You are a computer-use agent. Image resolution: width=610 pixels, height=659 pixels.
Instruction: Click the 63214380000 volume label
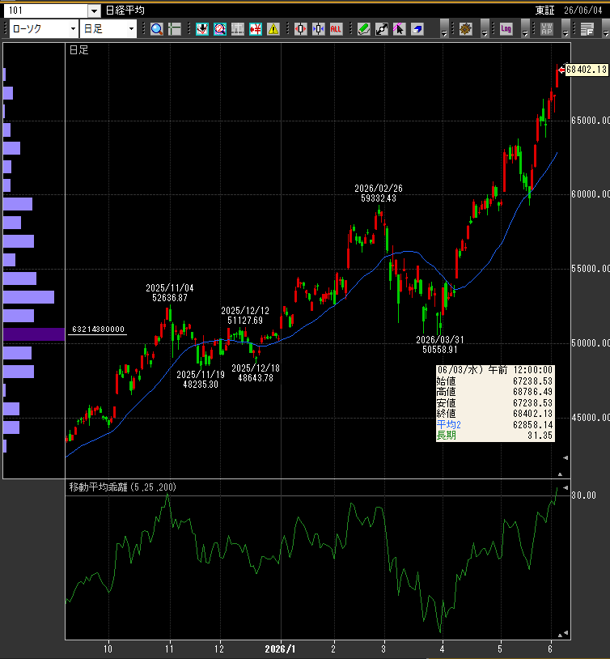[x=98, y=329]
